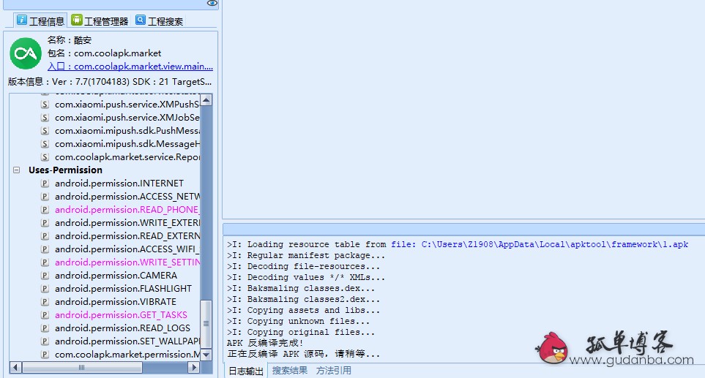705x378 pixels.
Task: Click the vertical scrollbar thumb in tree
Action: click(x=206, y=323)
